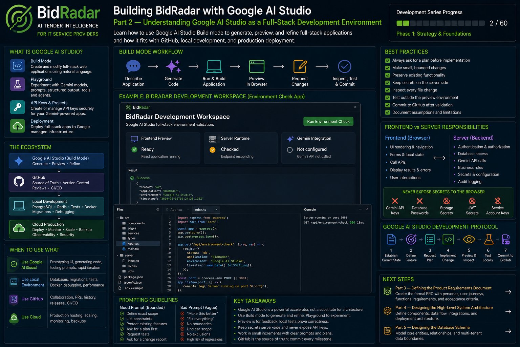Click the Playground flask icon
This screenshot has width=520, height=347.
click(18, 84)
